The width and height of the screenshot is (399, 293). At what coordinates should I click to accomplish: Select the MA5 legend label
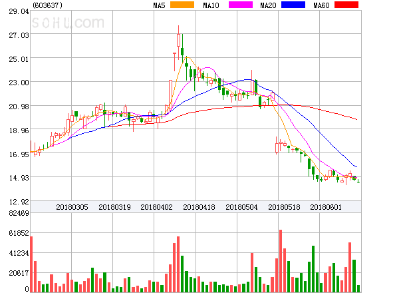tap(159, 5)
